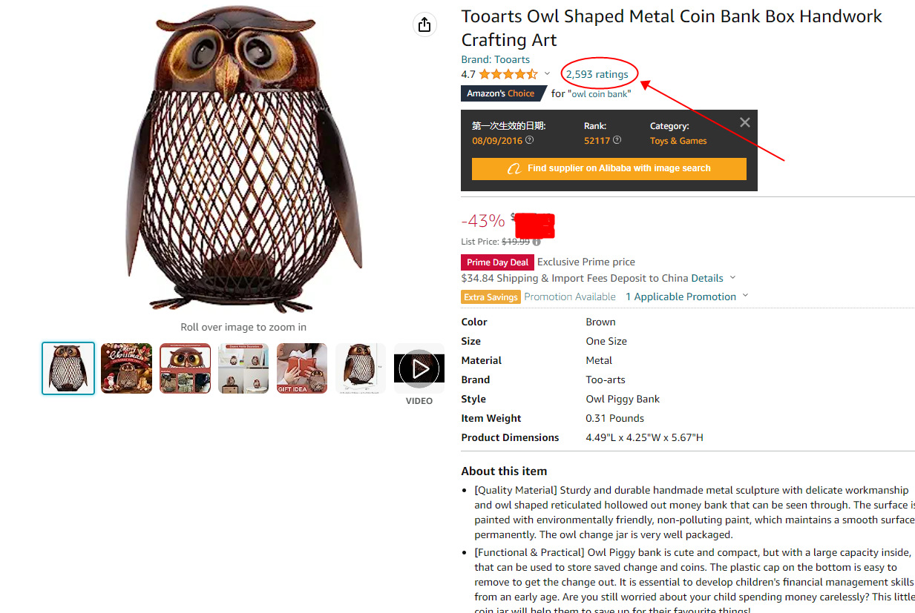Screen dimensions: 915x613
Task: Click the help icon beside date 08/09/2016
Action: pos(529,141)
